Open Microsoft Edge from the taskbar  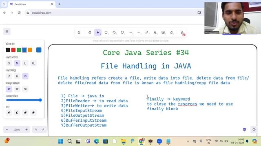(x=97, y=141)
